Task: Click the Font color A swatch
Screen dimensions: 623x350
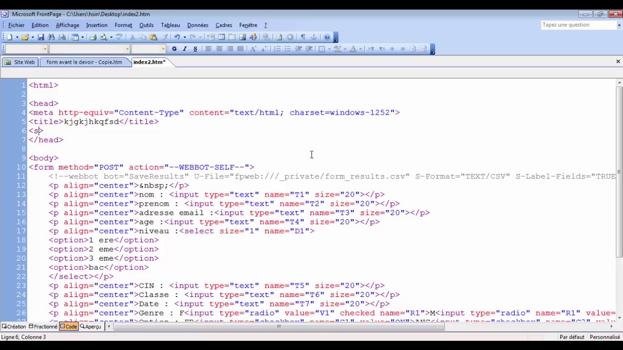Action: 353,49
